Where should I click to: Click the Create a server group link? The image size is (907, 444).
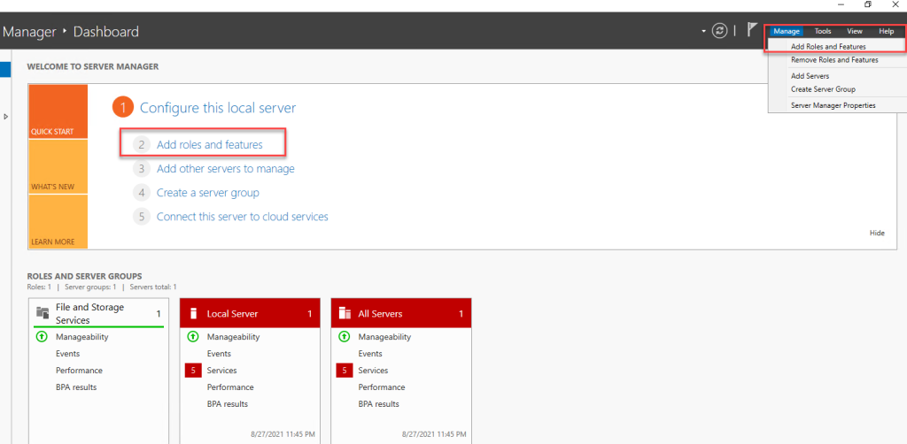point(207,192)
